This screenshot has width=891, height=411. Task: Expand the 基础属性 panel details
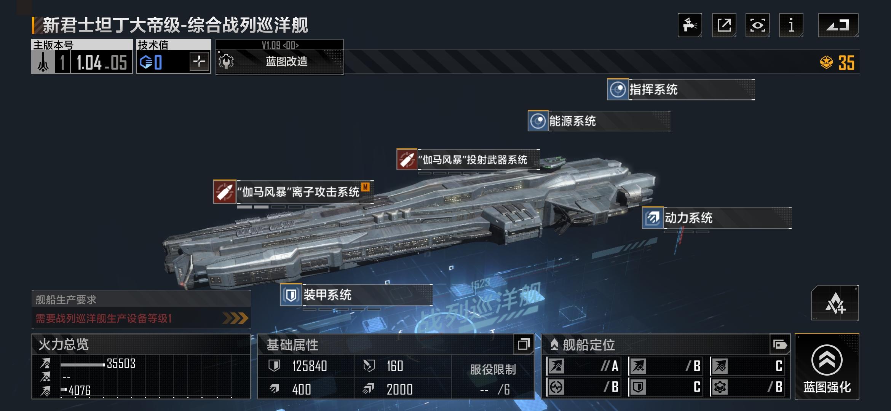[x=524, y=344]
